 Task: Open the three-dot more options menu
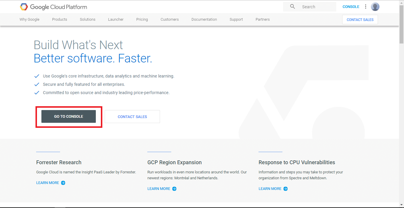click(x=366, y=7)
